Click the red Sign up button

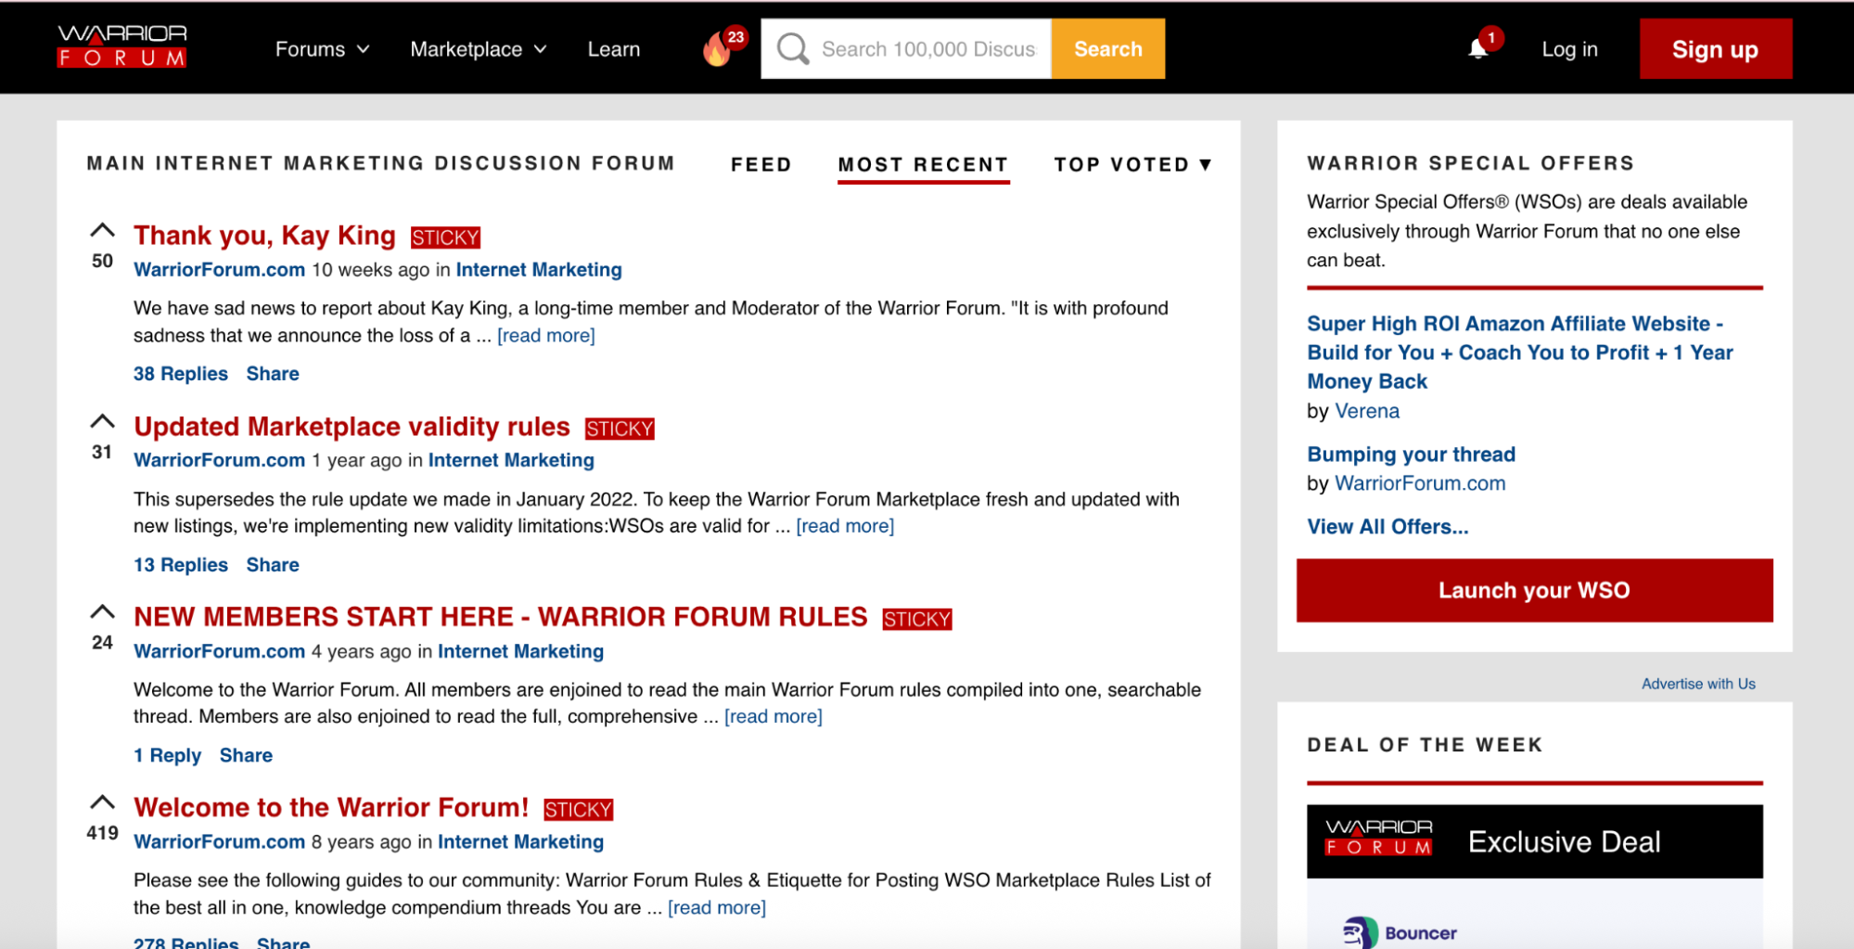pyautogui.click(x=1715, y=49)
